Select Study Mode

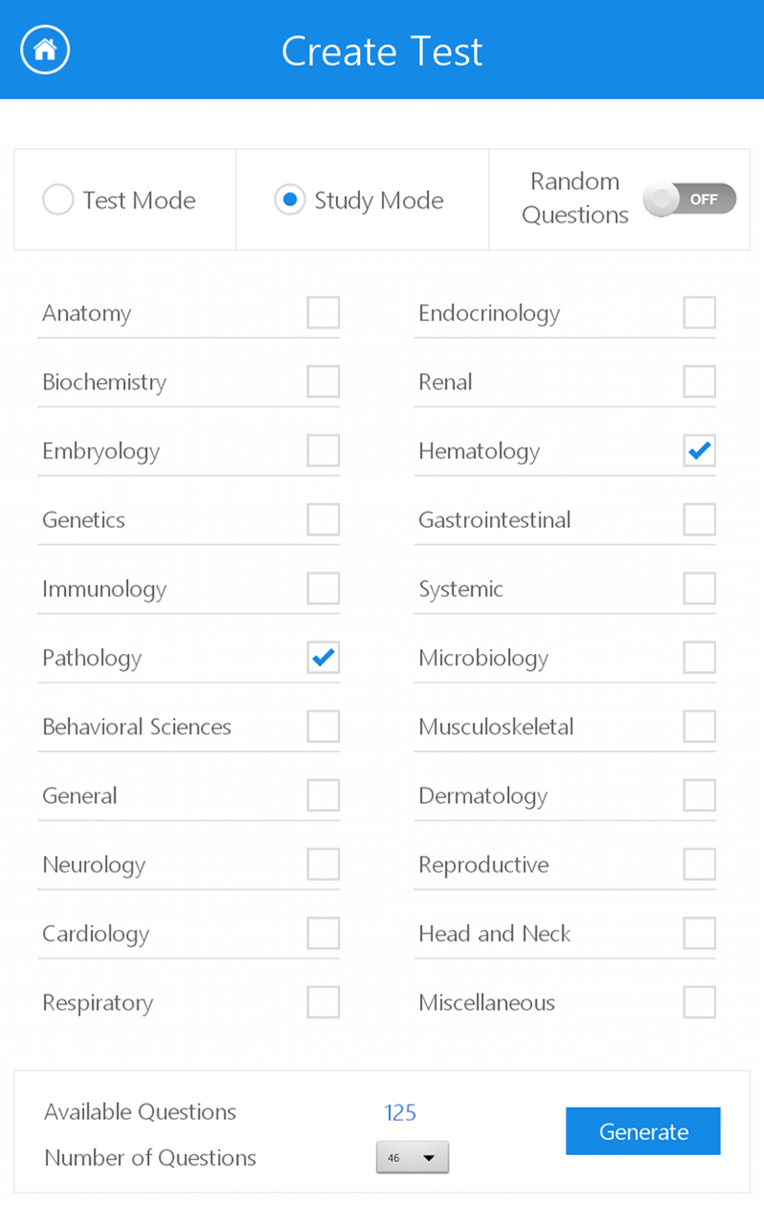pyautogui.click(x=289, y=200)
